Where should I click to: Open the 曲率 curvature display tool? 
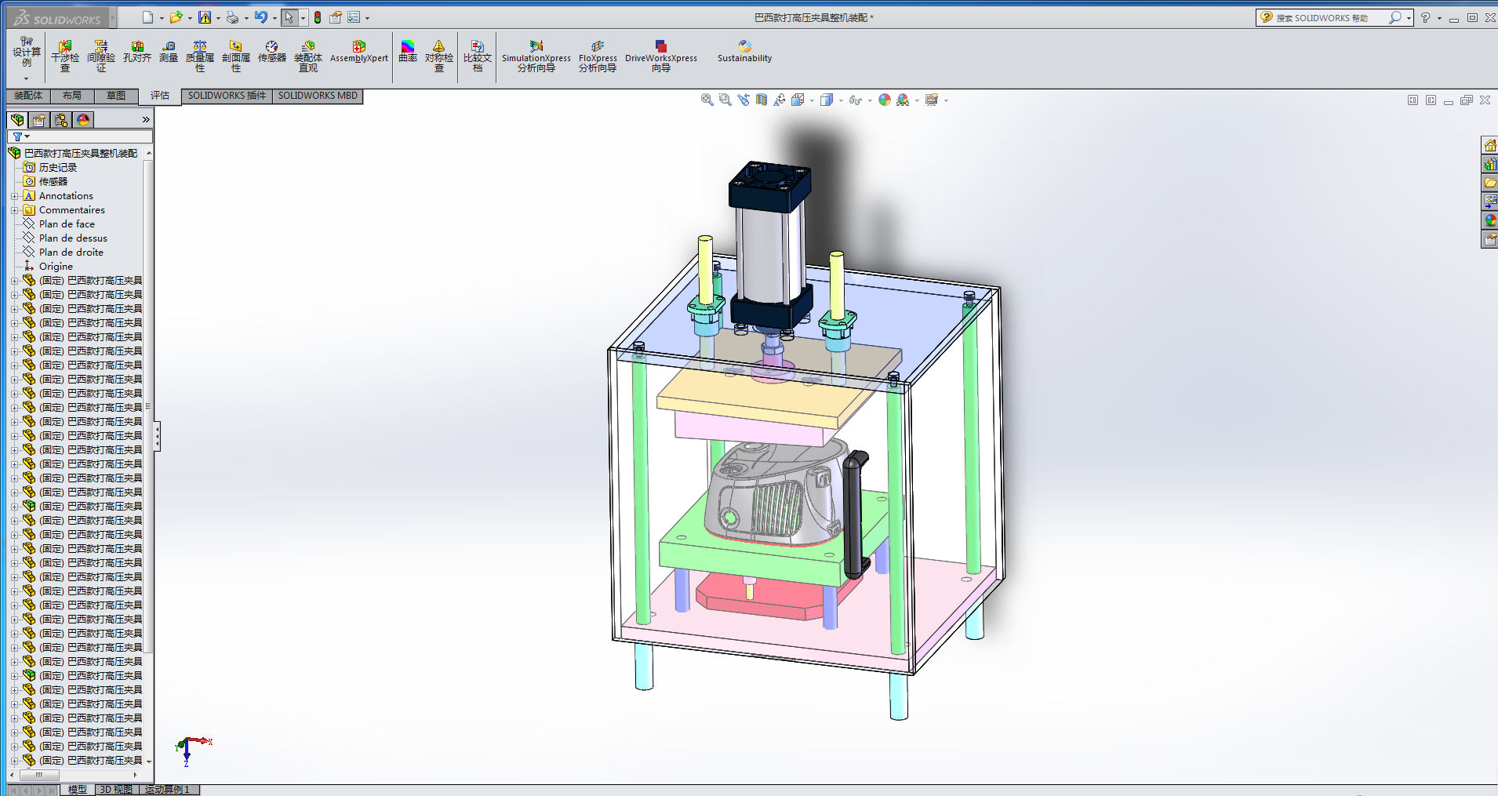click(408, 52)
